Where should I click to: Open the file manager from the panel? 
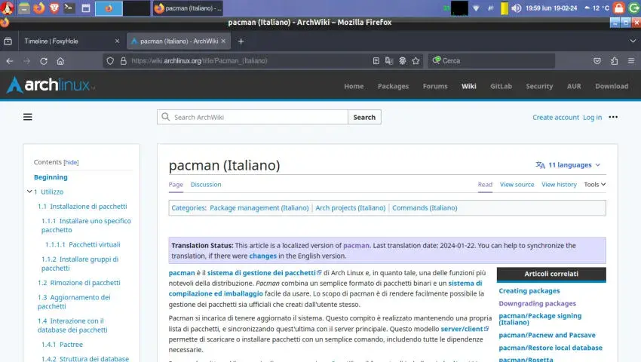point(23,8)
